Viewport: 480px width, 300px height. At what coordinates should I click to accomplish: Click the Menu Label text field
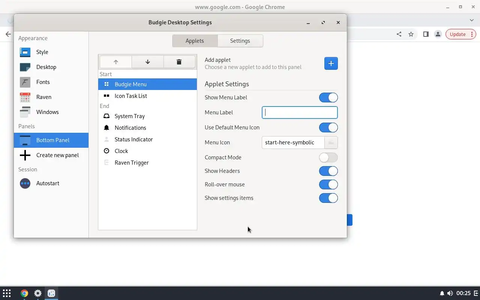tap(300, 112)
